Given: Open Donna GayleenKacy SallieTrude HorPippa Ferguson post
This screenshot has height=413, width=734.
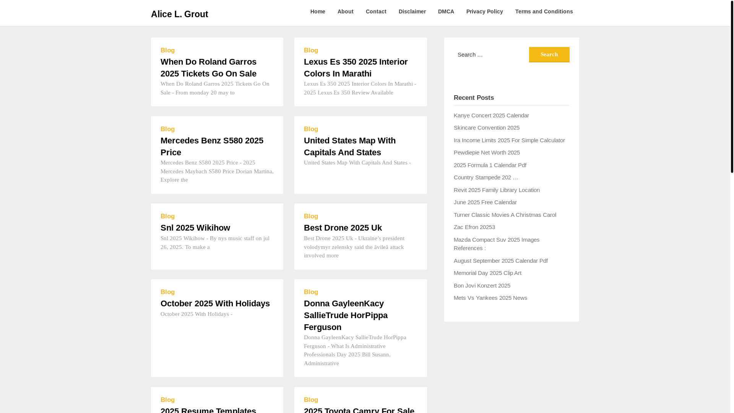Looking at the screenshot, I should [346, 315].
